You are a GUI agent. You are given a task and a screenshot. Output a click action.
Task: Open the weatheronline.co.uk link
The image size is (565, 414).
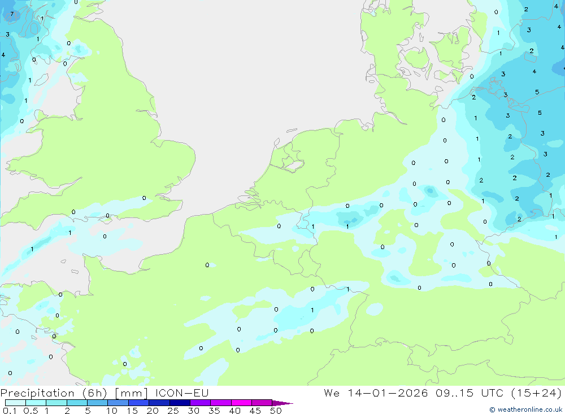coord(526,409)
